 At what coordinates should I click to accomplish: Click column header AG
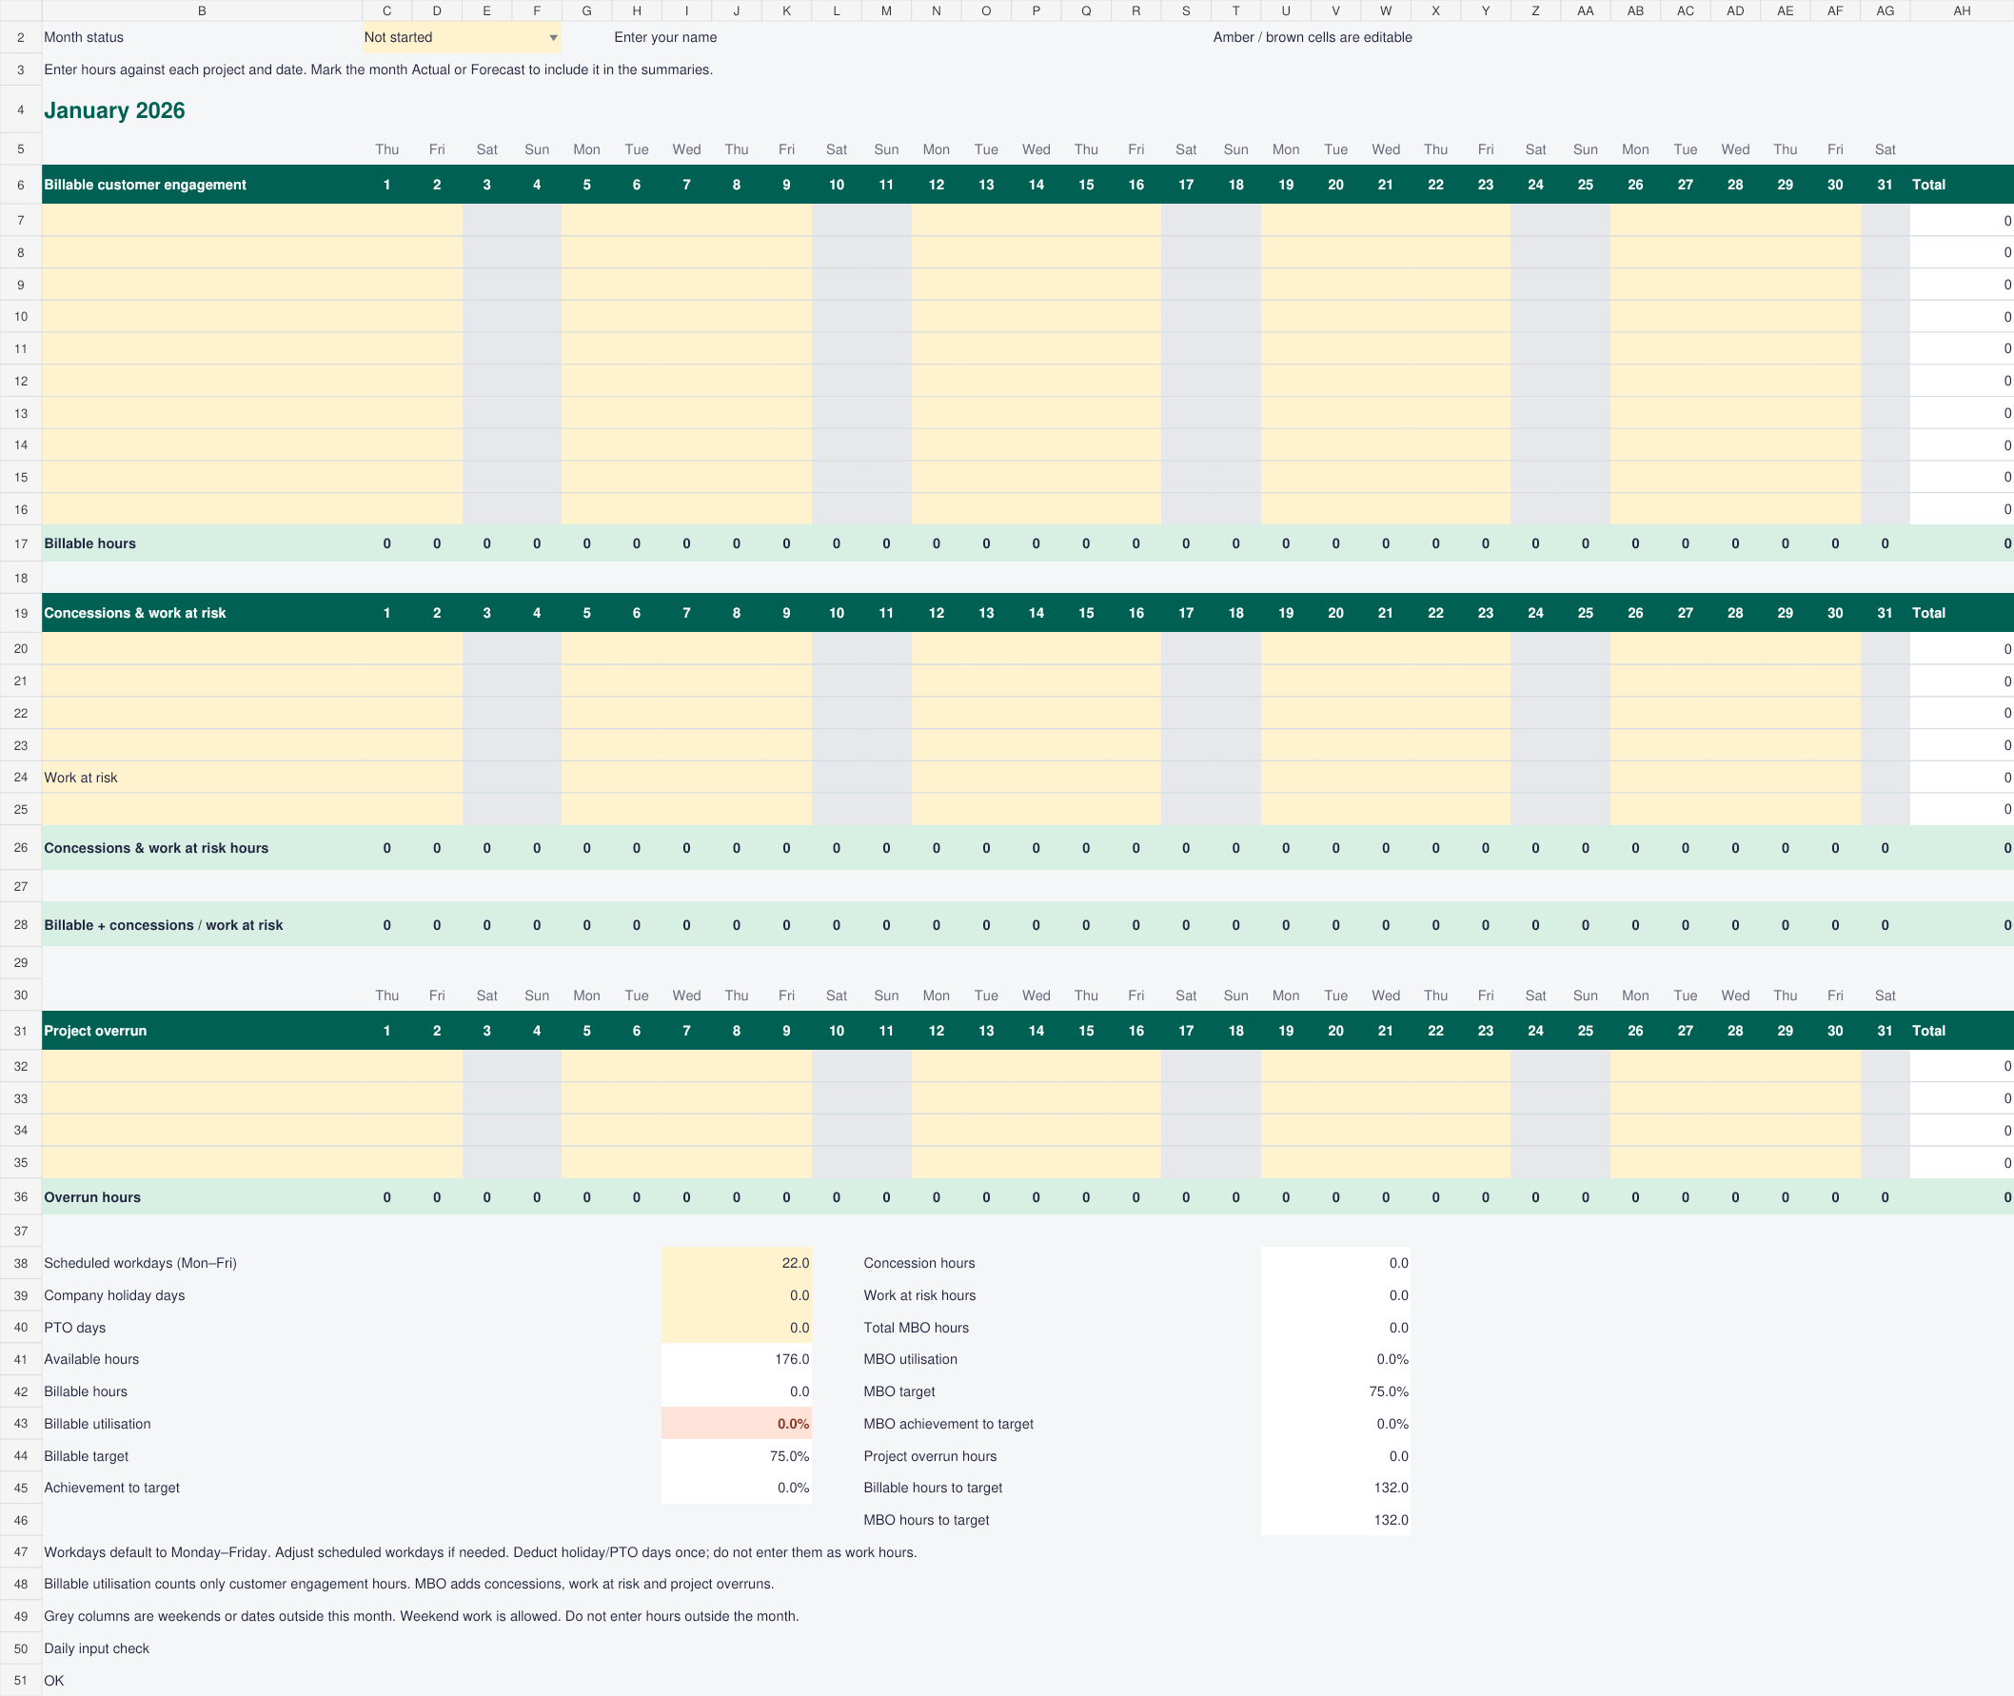(1886, 10)
